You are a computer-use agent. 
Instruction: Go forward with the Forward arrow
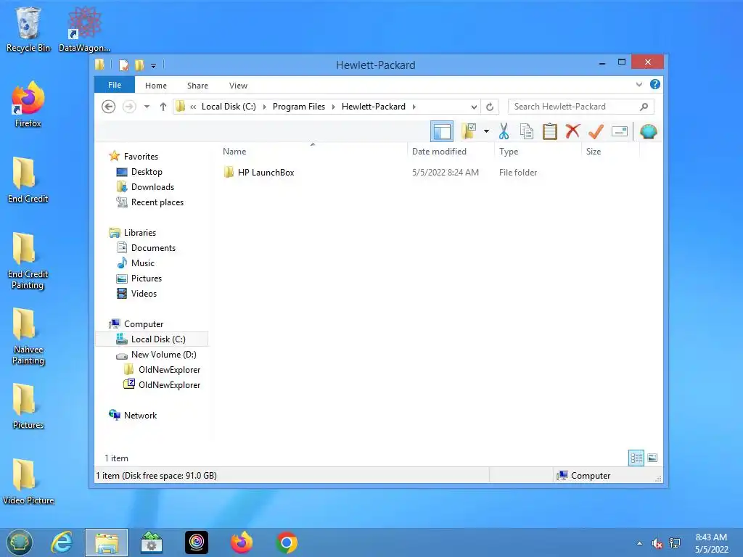[x=129, y=107]
